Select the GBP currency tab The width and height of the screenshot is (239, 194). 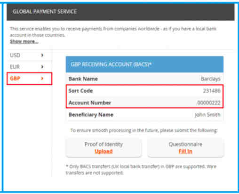click(30, 79)
